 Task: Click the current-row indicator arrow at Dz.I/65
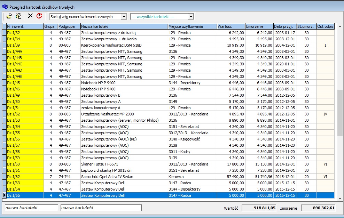(x=5, y=195)
